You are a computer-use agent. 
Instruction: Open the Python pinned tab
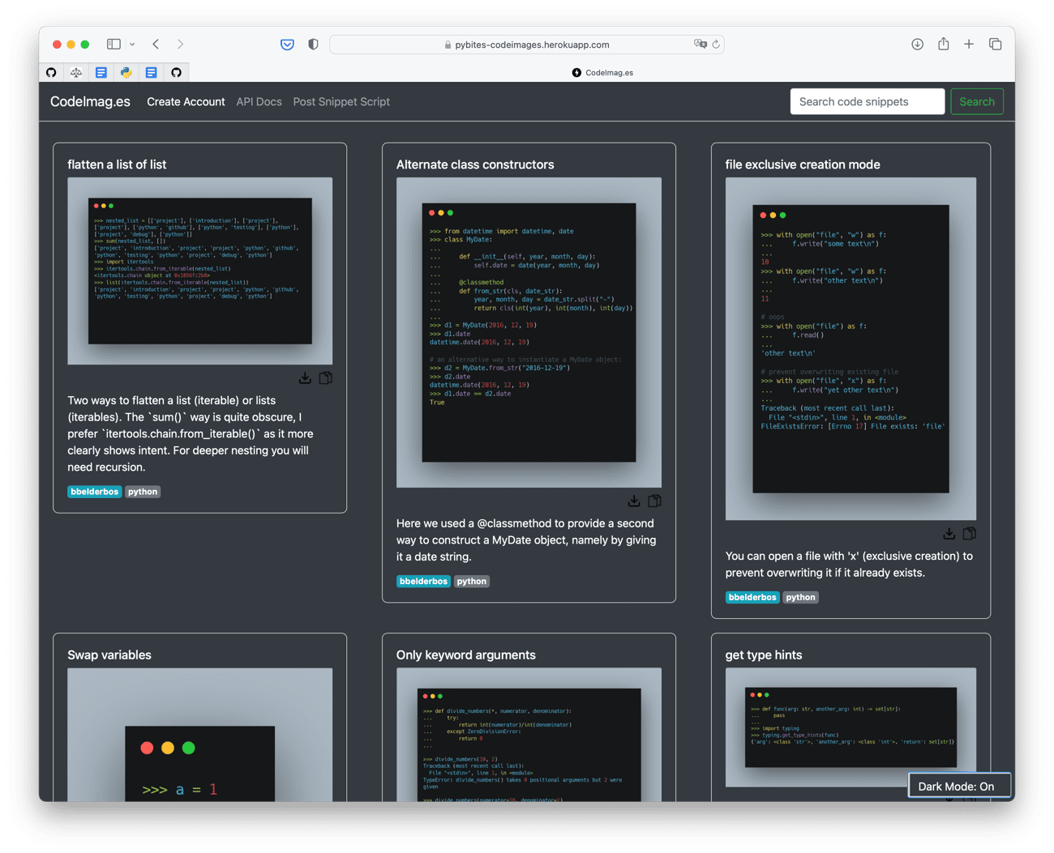pyautogui.click(x=126, y=73)
